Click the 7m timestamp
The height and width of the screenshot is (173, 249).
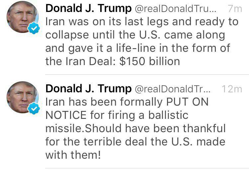pos(235,9)
